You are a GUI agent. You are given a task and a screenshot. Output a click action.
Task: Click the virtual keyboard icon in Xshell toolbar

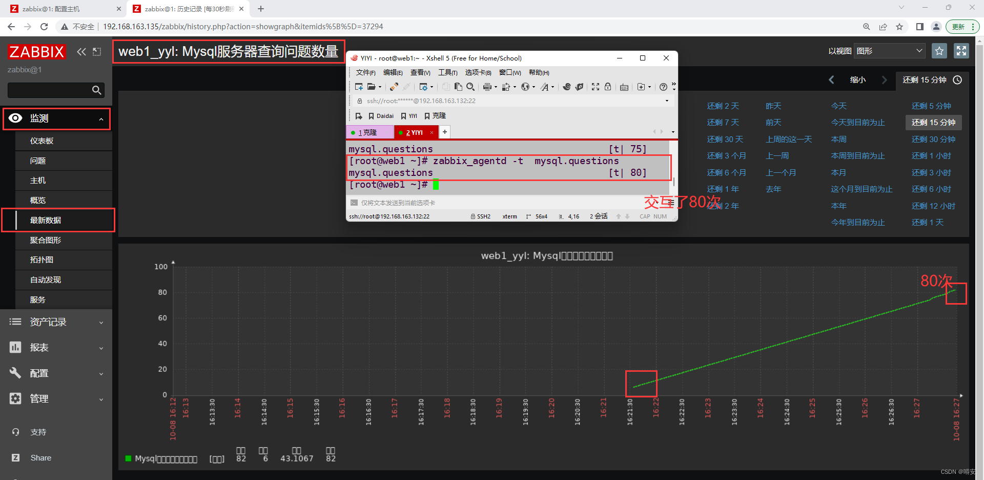624,87
